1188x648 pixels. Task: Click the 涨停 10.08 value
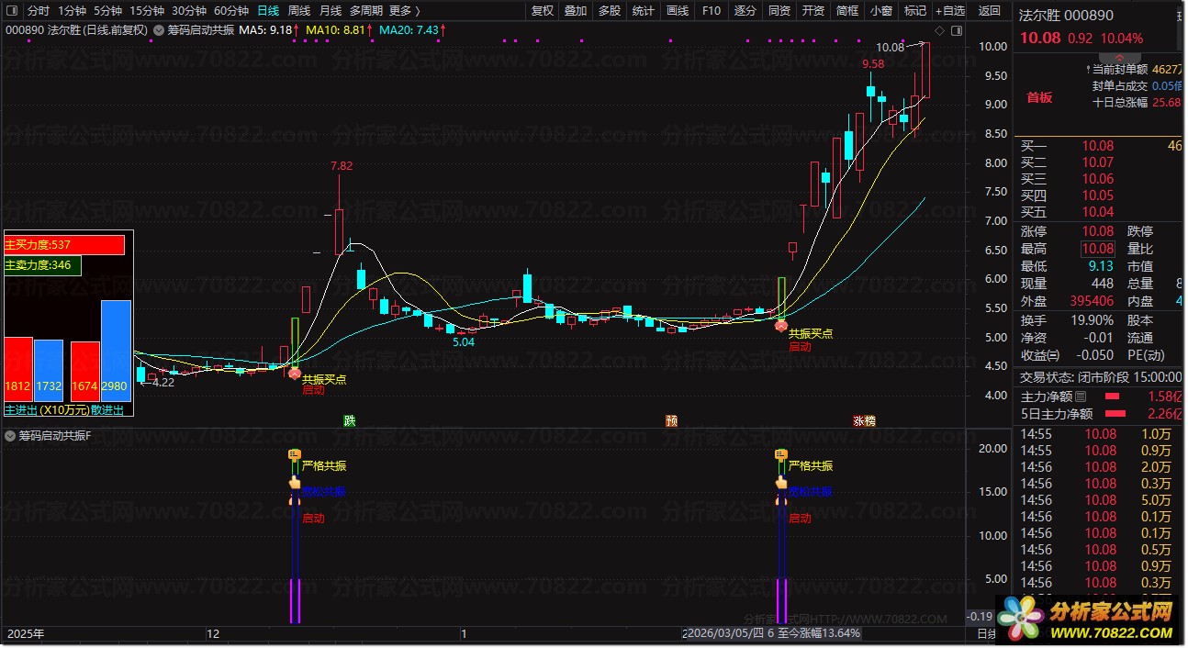(1098, 231)
